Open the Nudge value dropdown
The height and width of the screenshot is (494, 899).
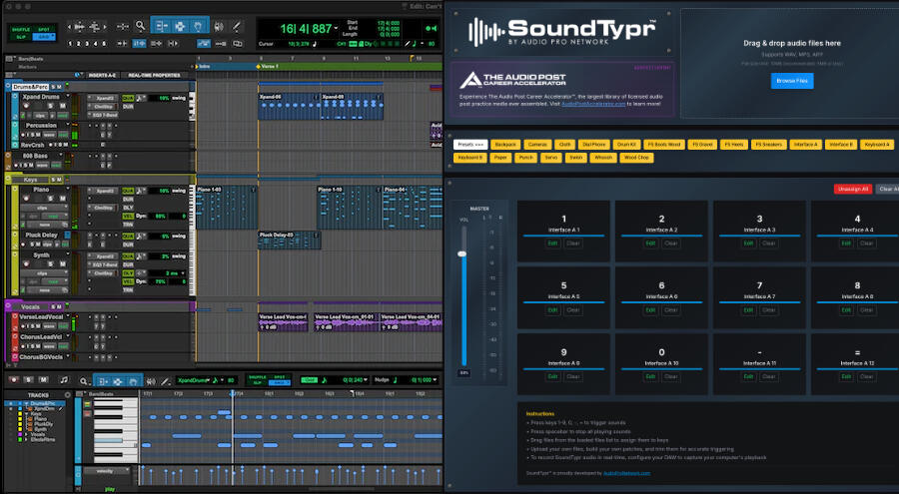click(435, 380)
